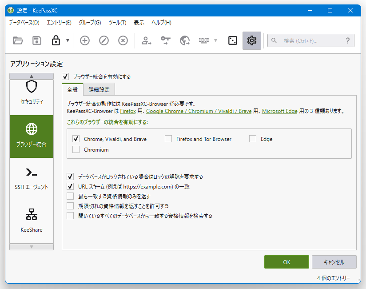Copy URL globe-arrow icon
366x289 pixels.
click(x=185, y=40)
